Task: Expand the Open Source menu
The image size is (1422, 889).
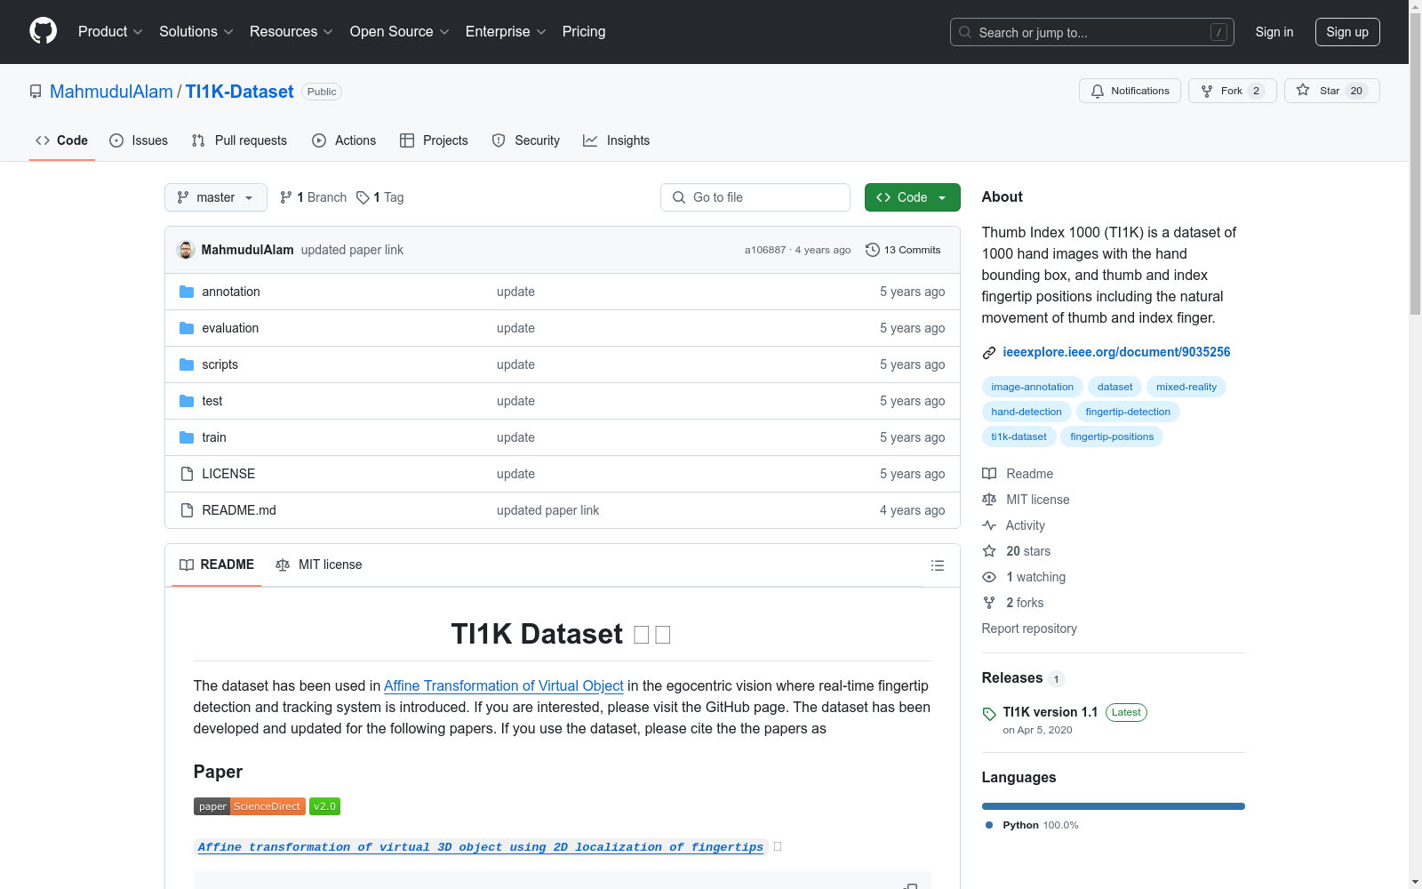Action: click(400, 31)
